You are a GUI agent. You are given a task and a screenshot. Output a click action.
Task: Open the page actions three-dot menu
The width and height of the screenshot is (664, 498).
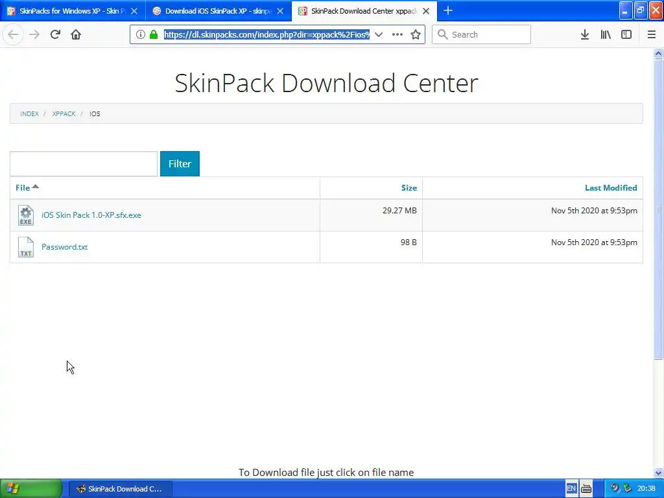[x=397, y=35]
